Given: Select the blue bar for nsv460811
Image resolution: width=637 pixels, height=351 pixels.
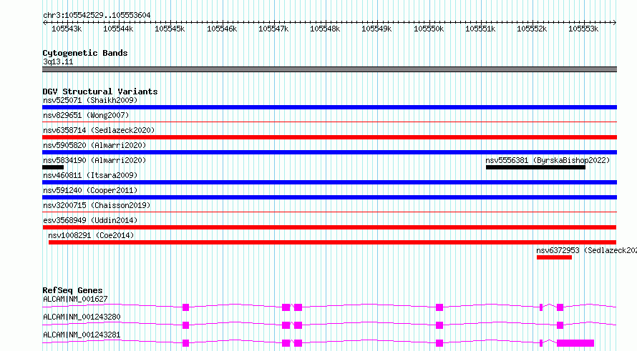Looking at the screenshot, I should point(329,182).
